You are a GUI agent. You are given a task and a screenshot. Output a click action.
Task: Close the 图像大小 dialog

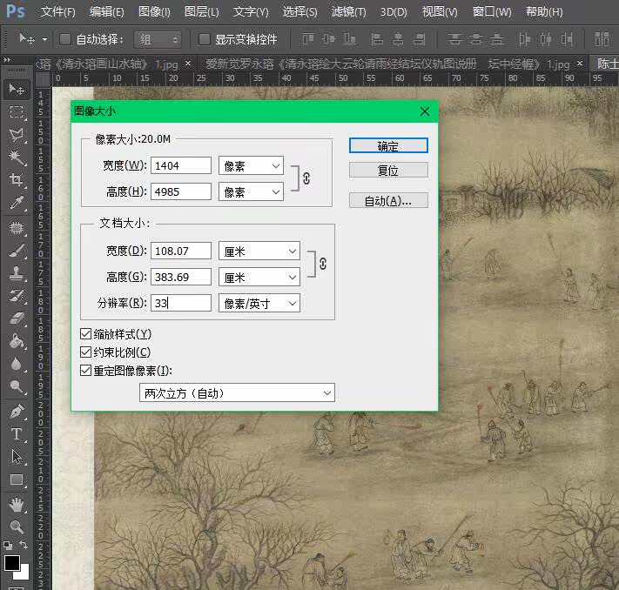pyautogui.click(x=425, y=111)
